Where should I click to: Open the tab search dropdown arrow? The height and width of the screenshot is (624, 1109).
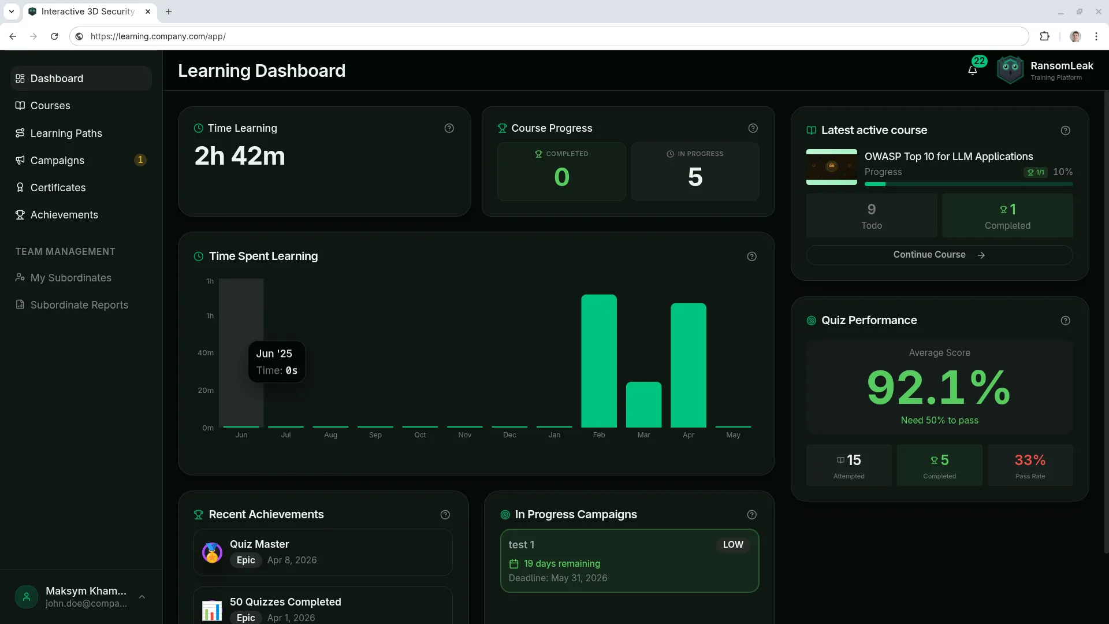(x=12, y=12)
